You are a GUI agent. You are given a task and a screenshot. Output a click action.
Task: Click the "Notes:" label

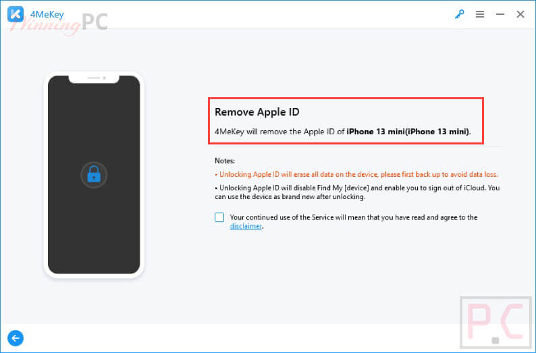(x=225, y=161)
